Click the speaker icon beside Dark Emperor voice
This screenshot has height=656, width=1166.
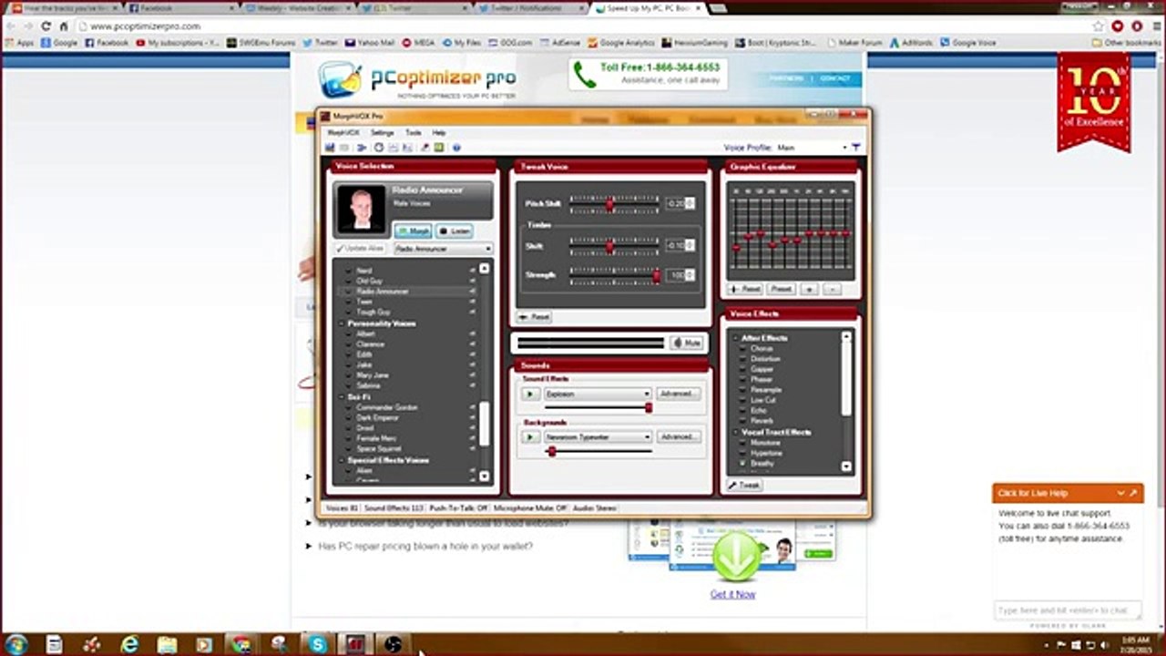click(472, 418)
